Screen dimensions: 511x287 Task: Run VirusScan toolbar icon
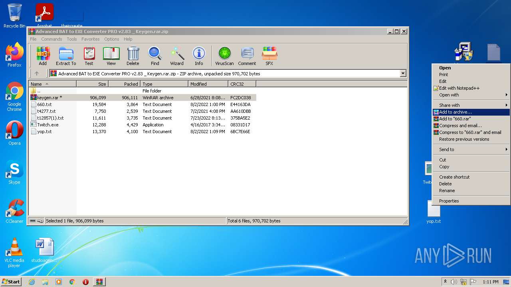point(224,56)
